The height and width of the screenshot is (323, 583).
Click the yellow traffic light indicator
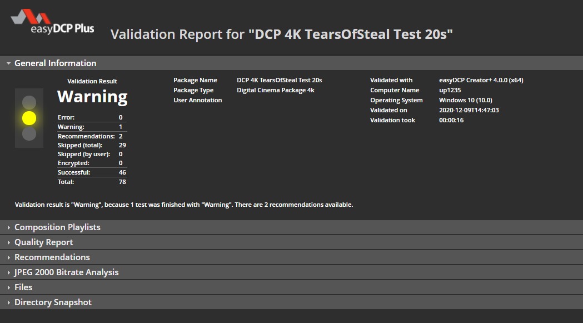[x=29, y=118]
